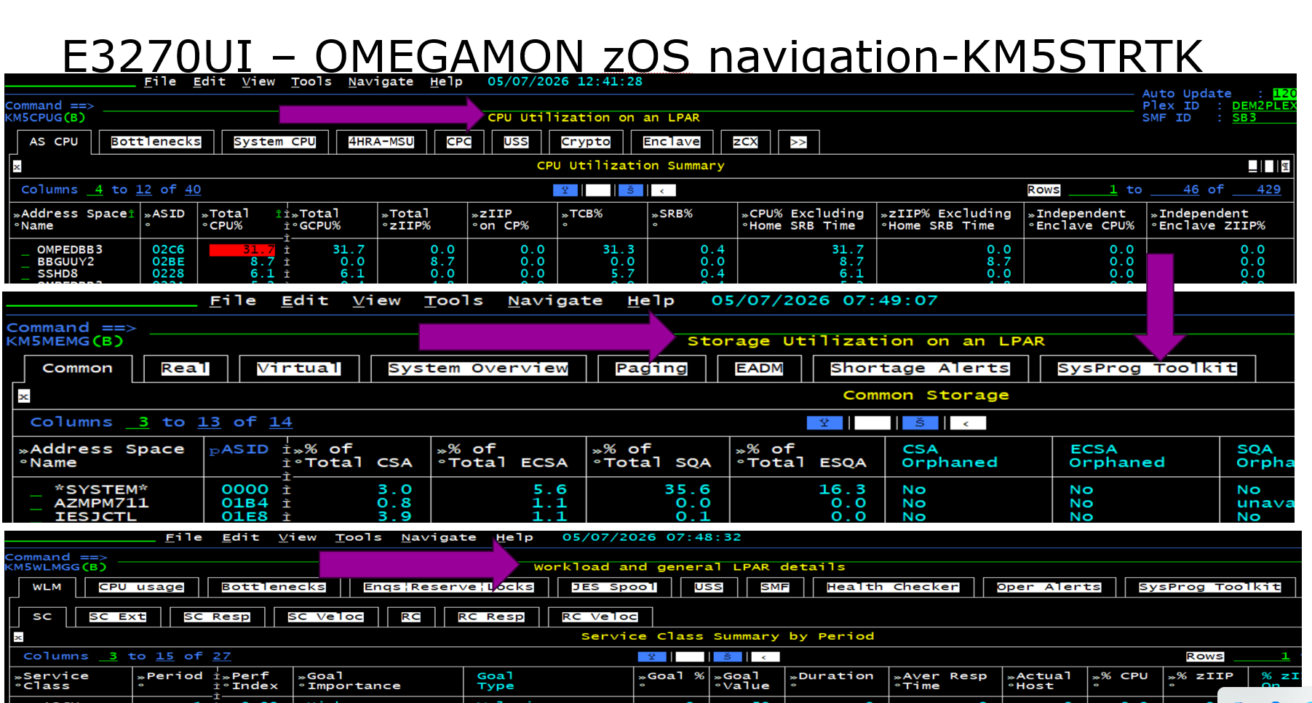Open Help menu in the KM5MEMG storage panel
Screen dimensions: 1312x703
point(651,300)
